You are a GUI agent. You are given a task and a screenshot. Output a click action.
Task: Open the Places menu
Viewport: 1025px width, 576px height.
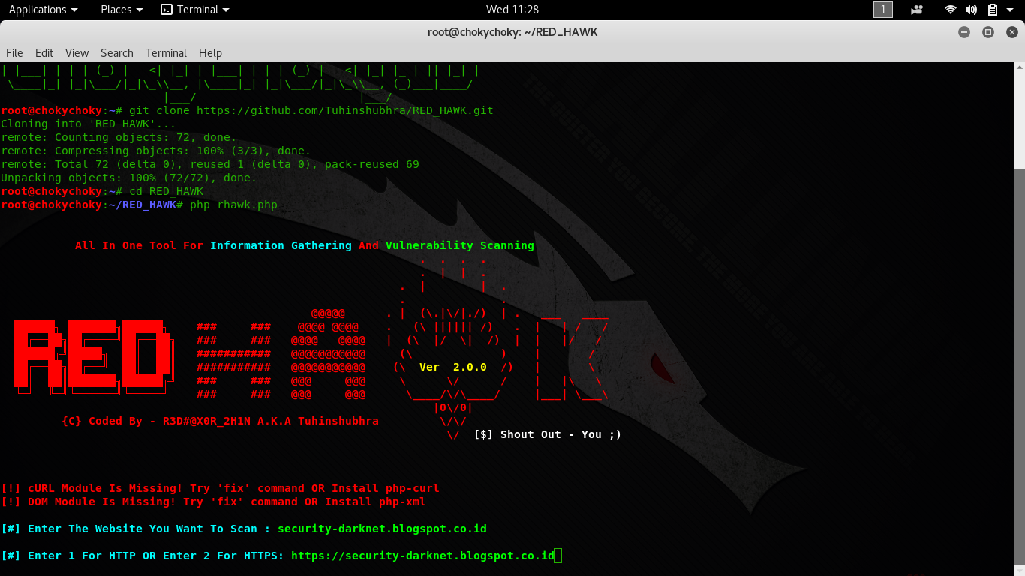122,10
